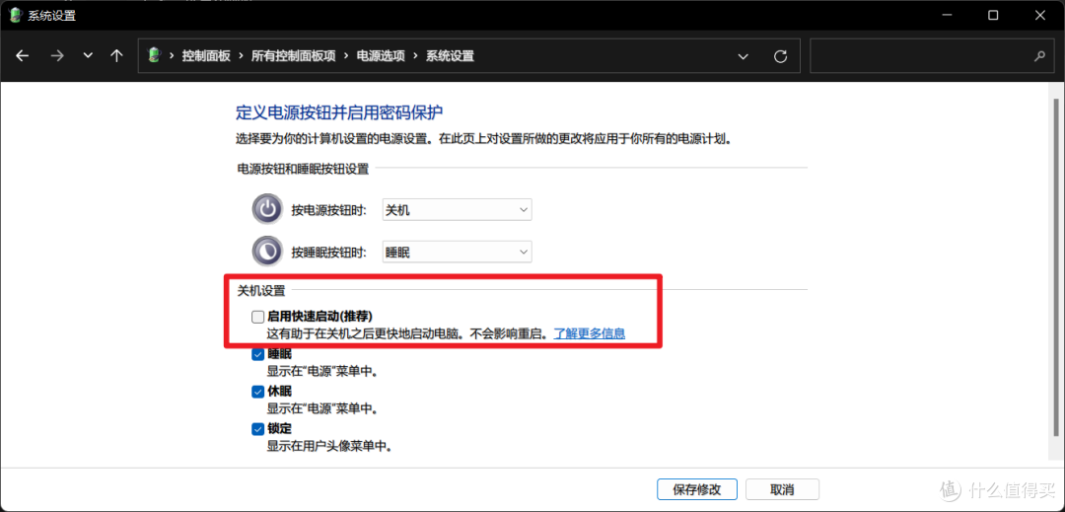
Task: Open the 控制面板 breadcrumb
Action: click(x=206, y=55)
